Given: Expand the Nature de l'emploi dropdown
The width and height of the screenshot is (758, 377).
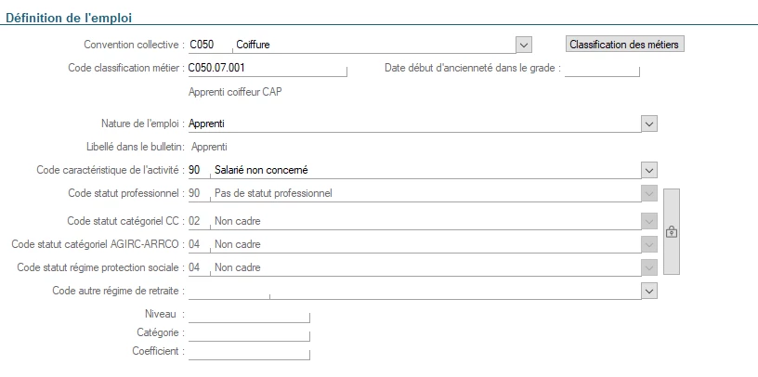Looking at the screenshot, I should point(649,123).
